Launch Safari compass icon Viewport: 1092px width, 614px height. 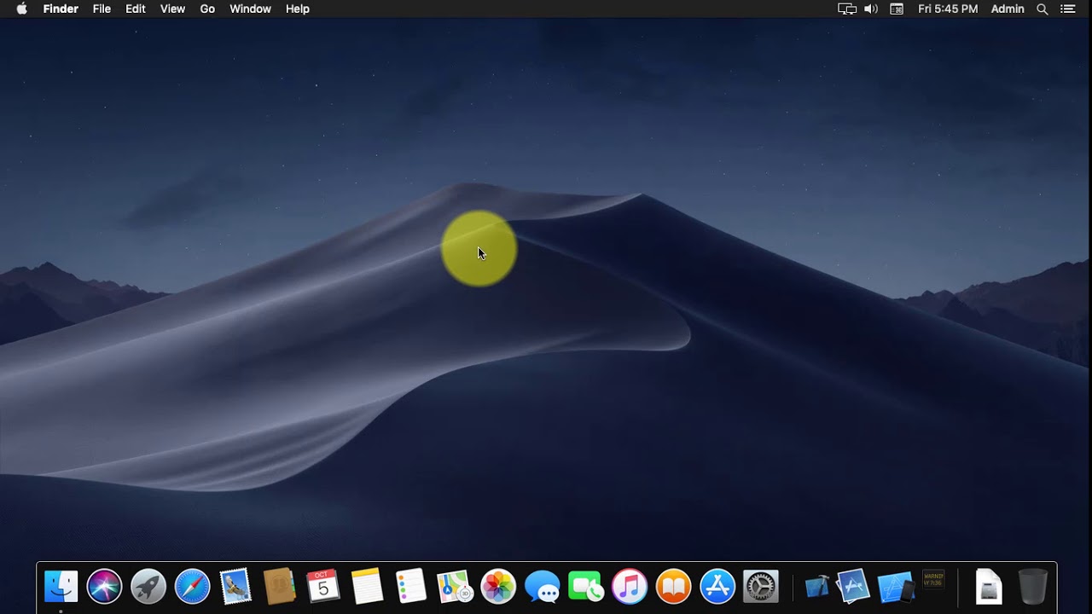[192, 587]
